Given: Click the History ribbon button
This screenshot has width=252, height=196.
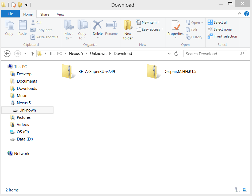Looking at the screenshot, I should tap(194, 37).
